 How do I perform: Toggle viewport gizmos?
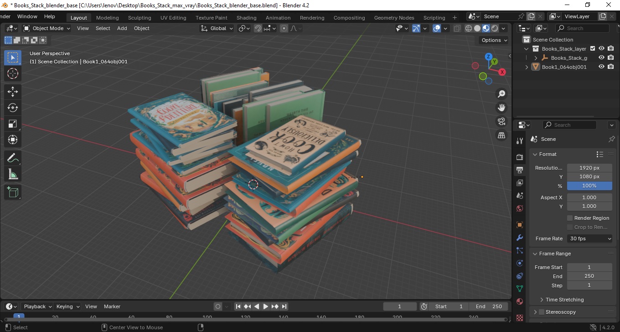click(416, 28)
